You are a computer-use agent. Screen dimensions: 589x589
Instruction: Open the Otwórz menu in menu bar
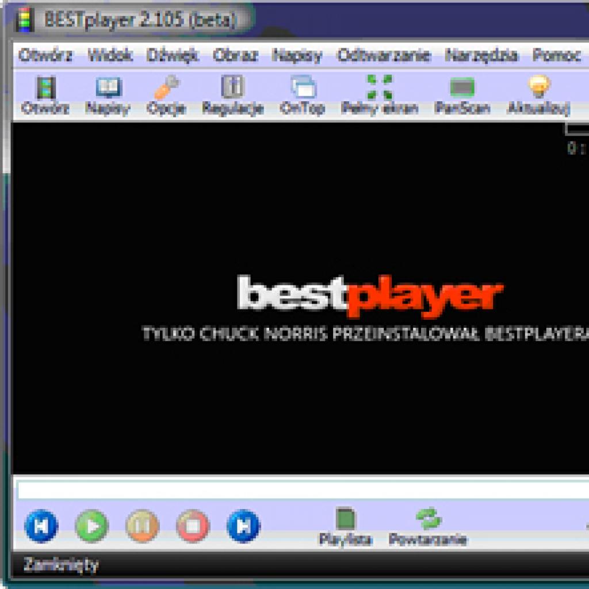coord(45,55)
